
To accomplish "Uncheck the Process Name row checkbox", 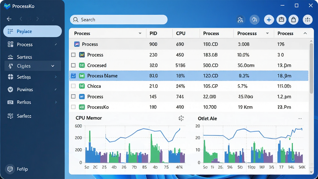I will [x=73, y=76].
